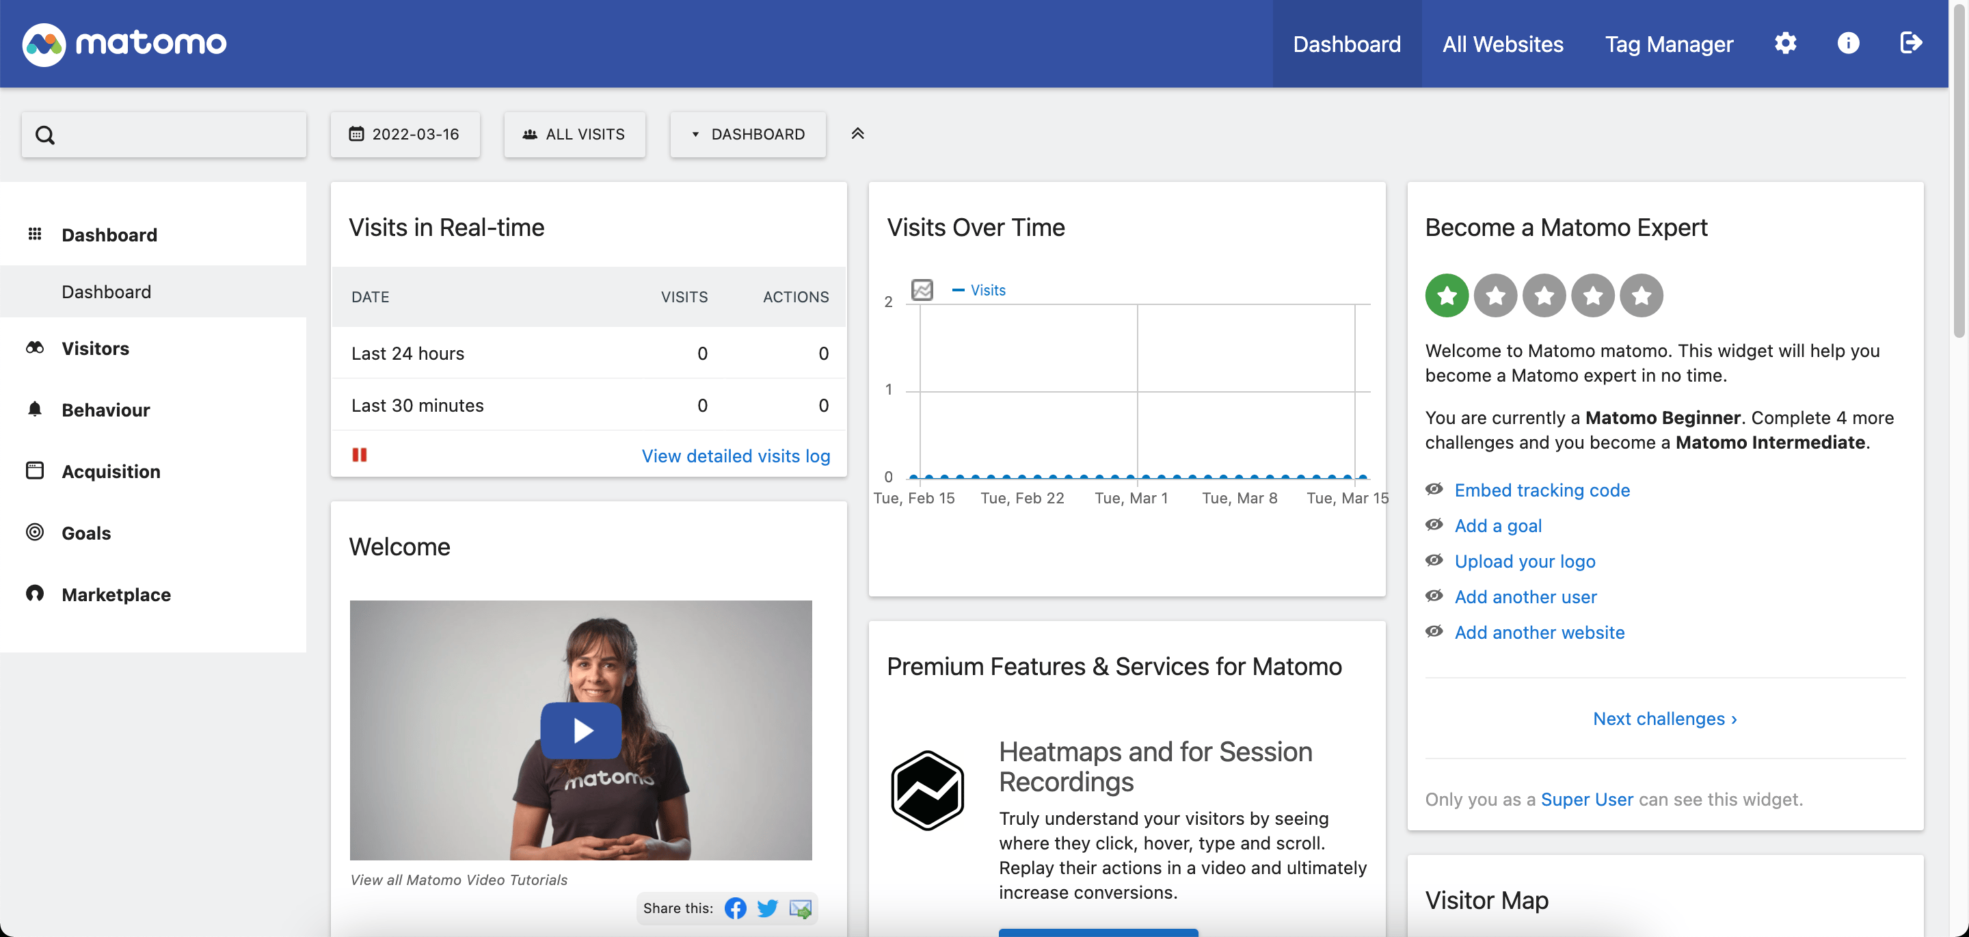1969x937 pixels.
Task: Click the Last 30 minutes row
Action: click(x=589, y=406)
